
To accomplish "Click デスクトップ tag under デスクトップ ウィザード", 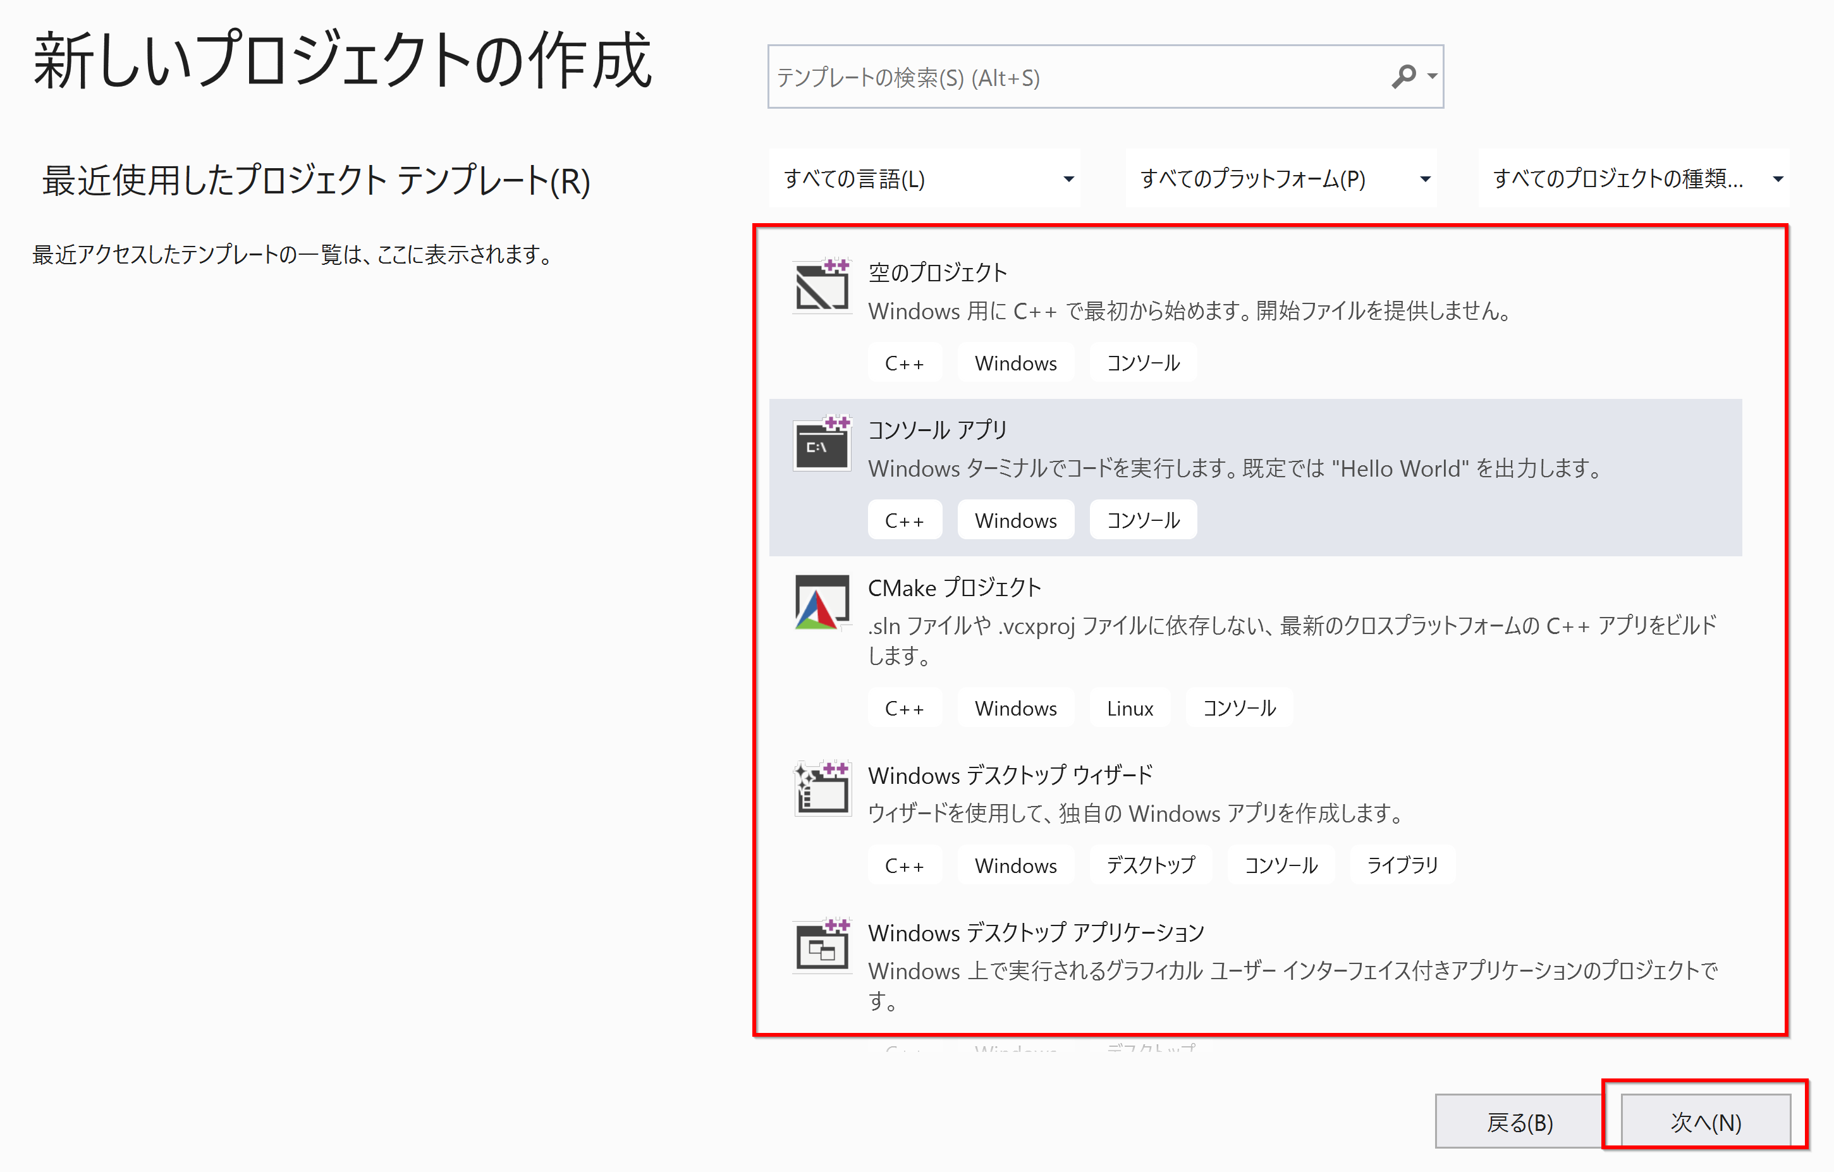I will point(1151,865).
